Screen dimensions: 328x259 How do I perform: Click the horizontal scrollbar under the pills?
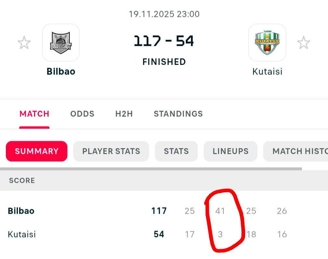151,169
